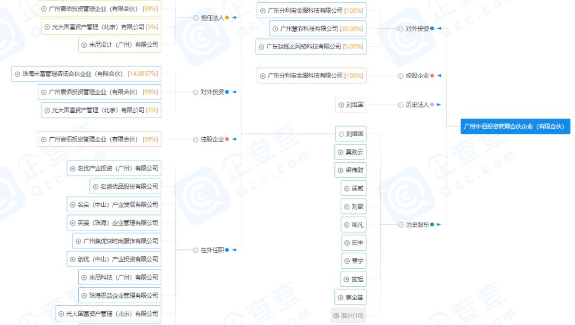Expand the 广州慧彩科技有限公司 plus icon

coord(275,29)
